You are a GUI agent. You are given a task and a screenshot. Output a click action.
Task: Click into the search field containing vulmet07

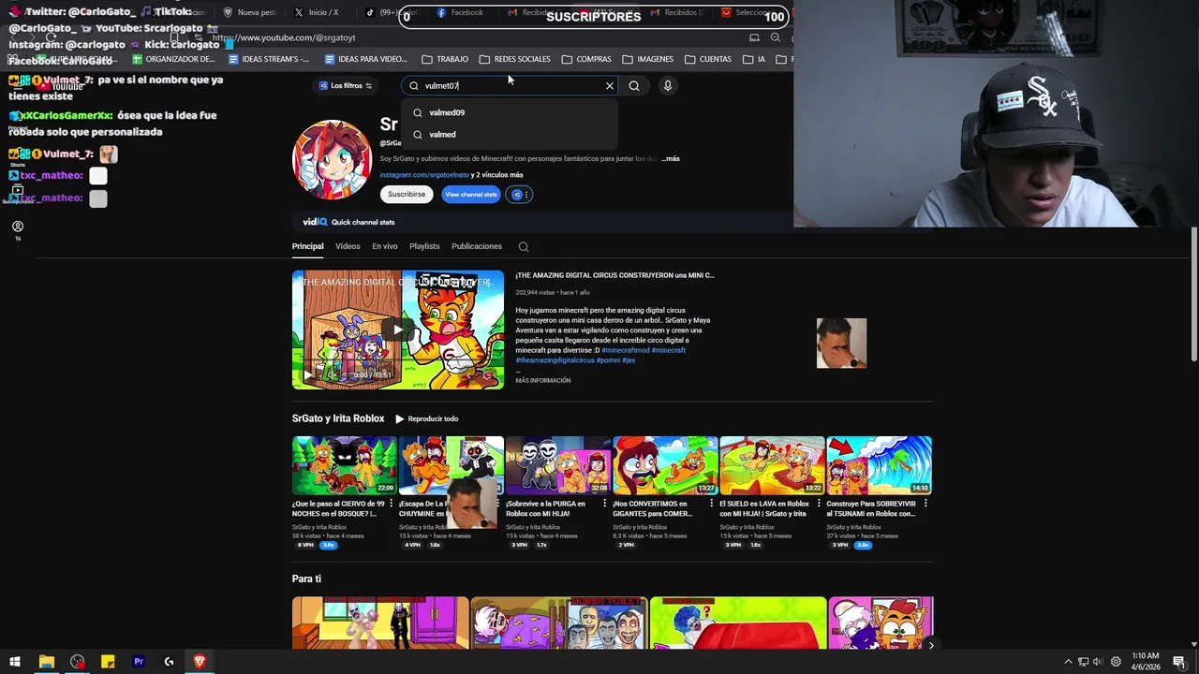(511, 85)
